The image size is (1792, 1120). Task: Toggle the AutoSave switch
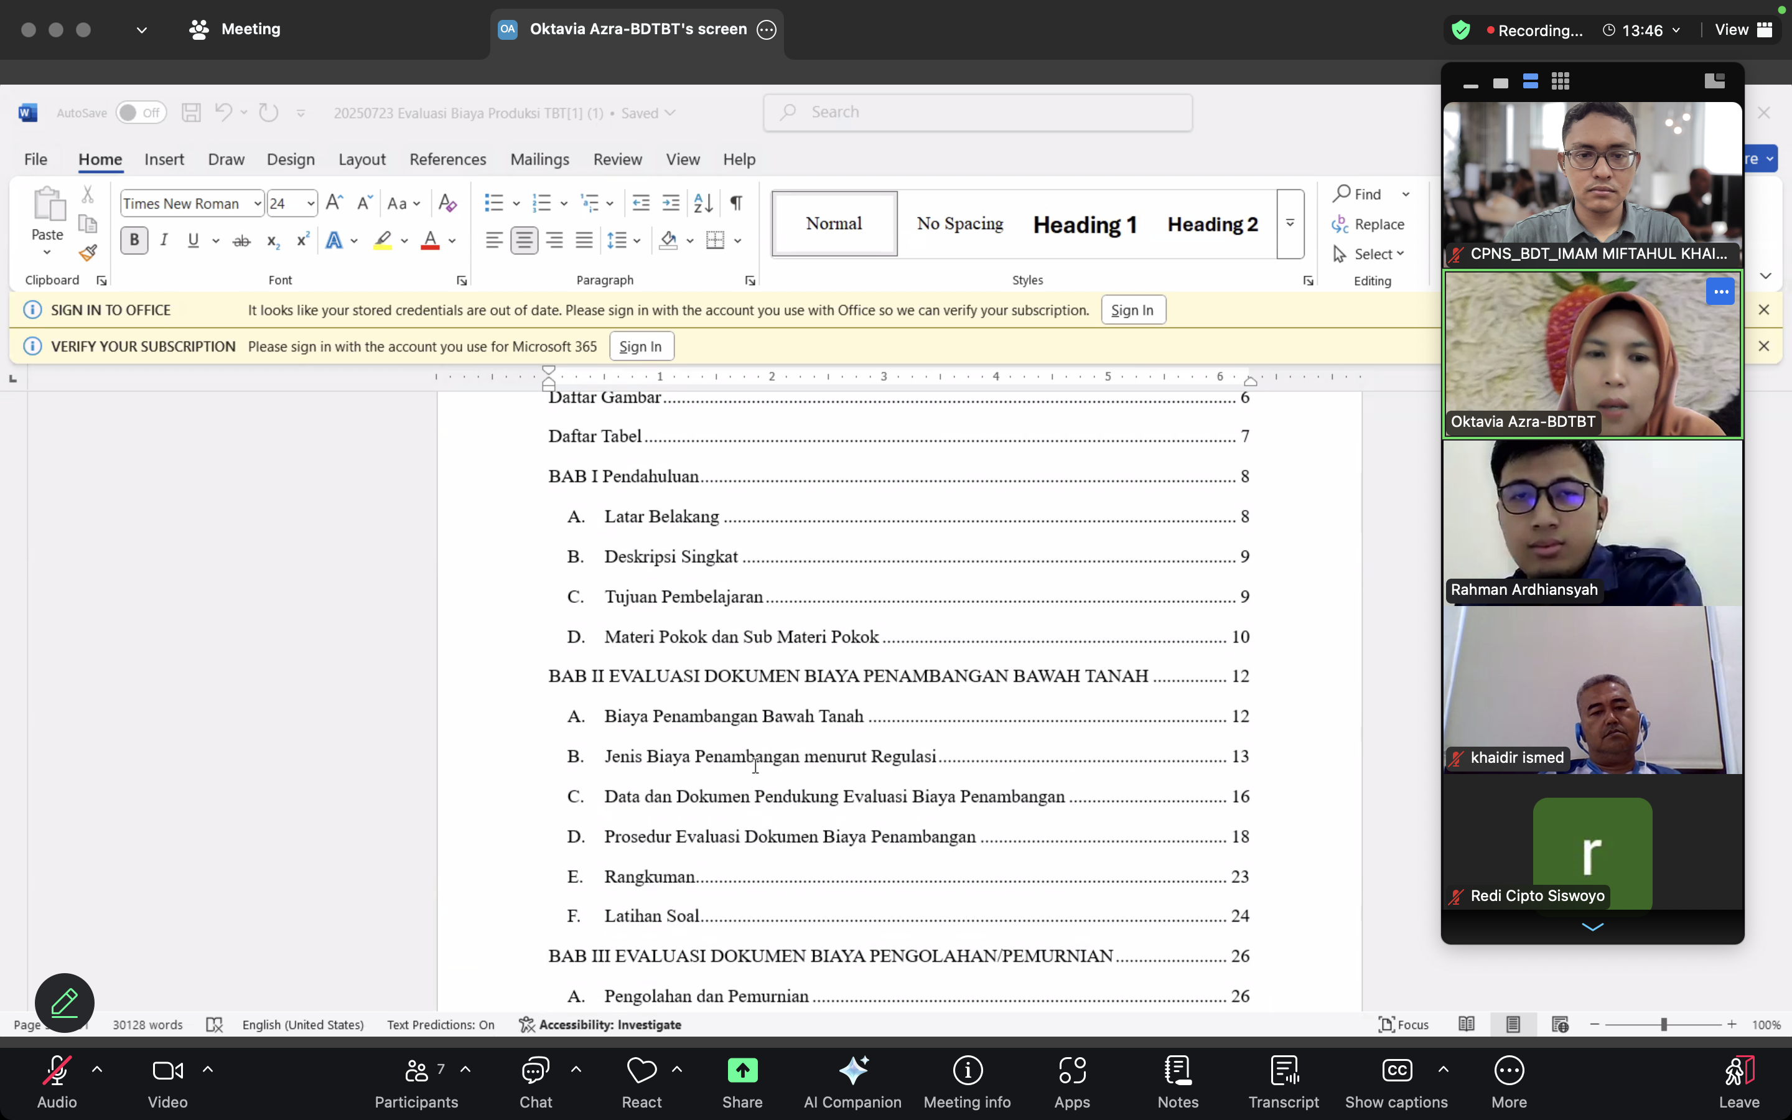pyautogui.click(x=141, y=113)
